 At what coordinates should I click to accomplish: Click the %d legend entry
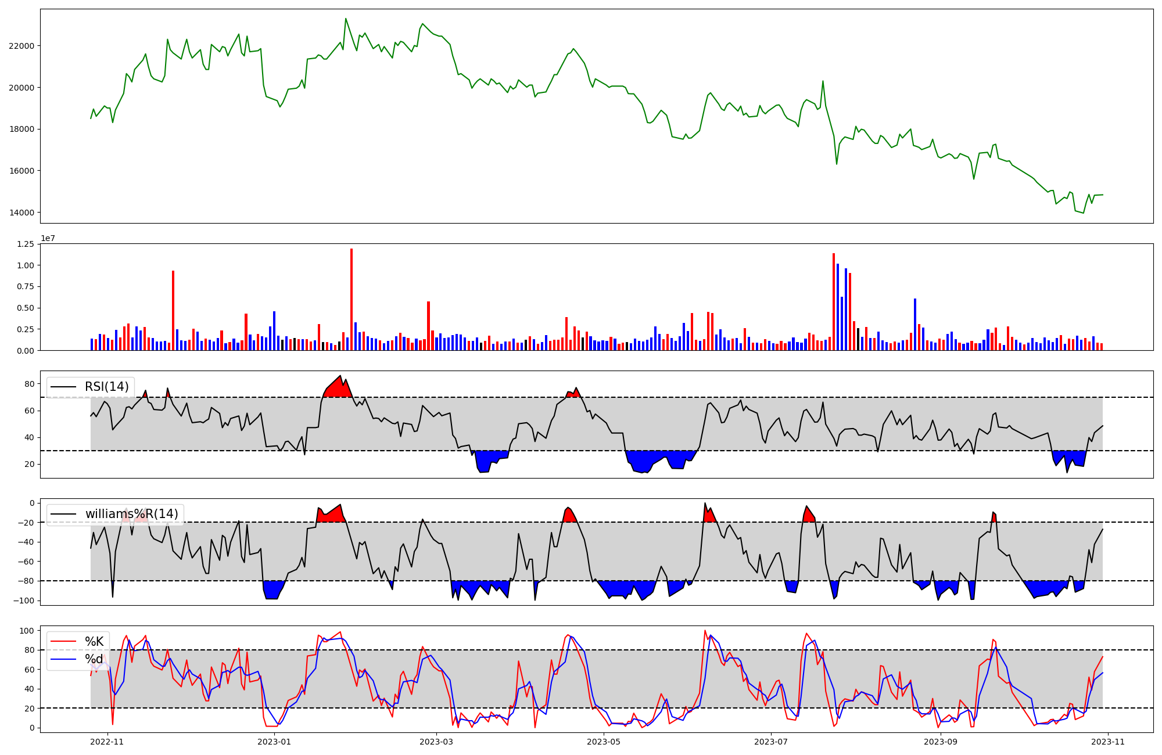click(x=94, y=659)
